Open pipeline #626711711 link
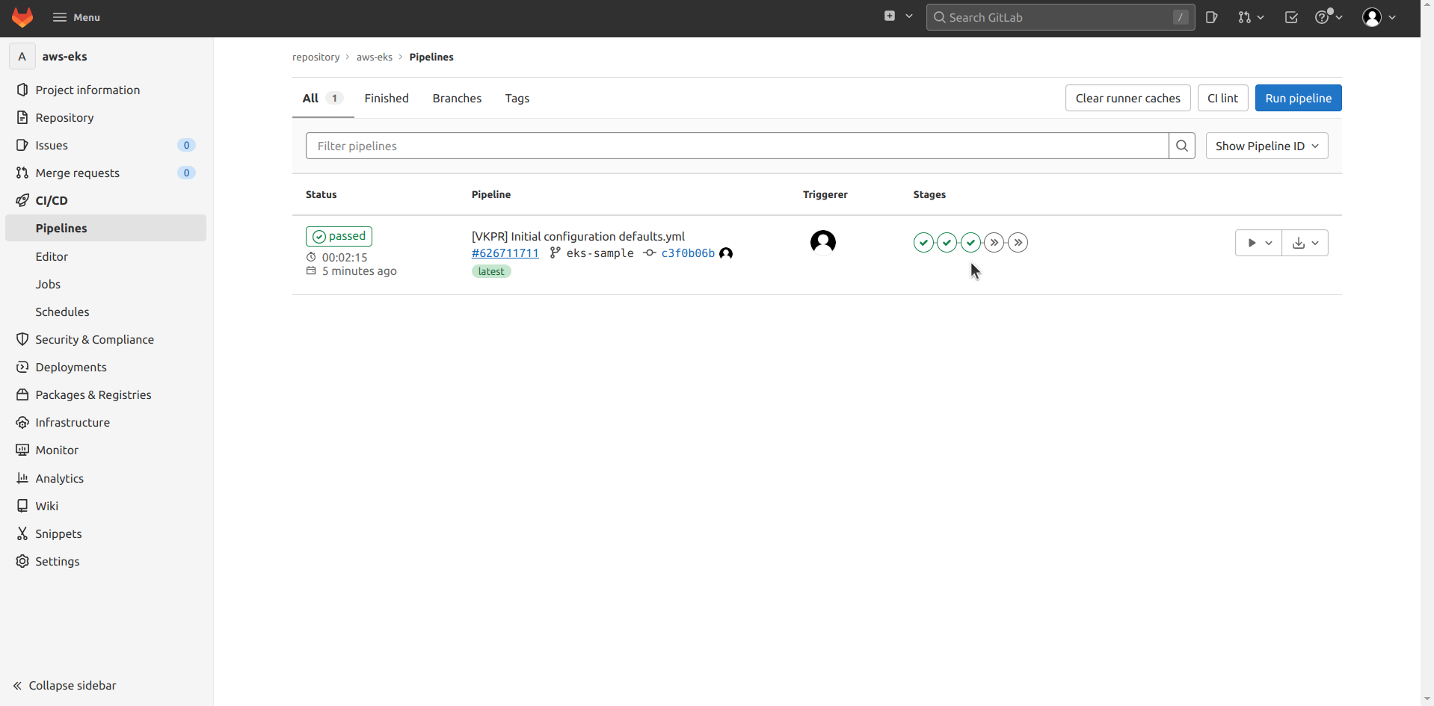 tap(505, 253)
